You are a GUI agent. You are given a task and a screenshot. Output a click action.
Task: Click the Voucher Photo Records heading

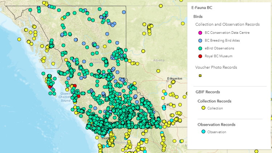coord(216,67)
